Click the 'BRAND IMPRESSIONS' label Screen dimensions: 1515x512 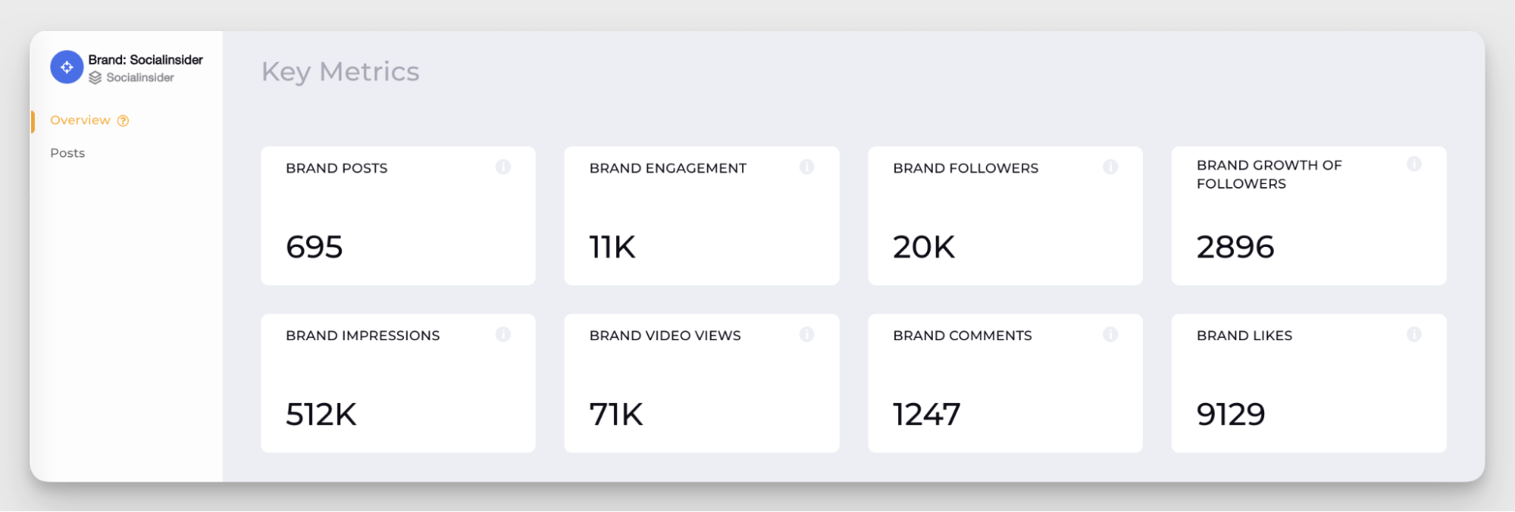pos(363,336)
